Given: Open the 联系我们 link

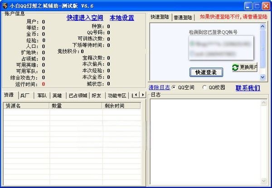Looking at the screenshot, I should 248,88.
